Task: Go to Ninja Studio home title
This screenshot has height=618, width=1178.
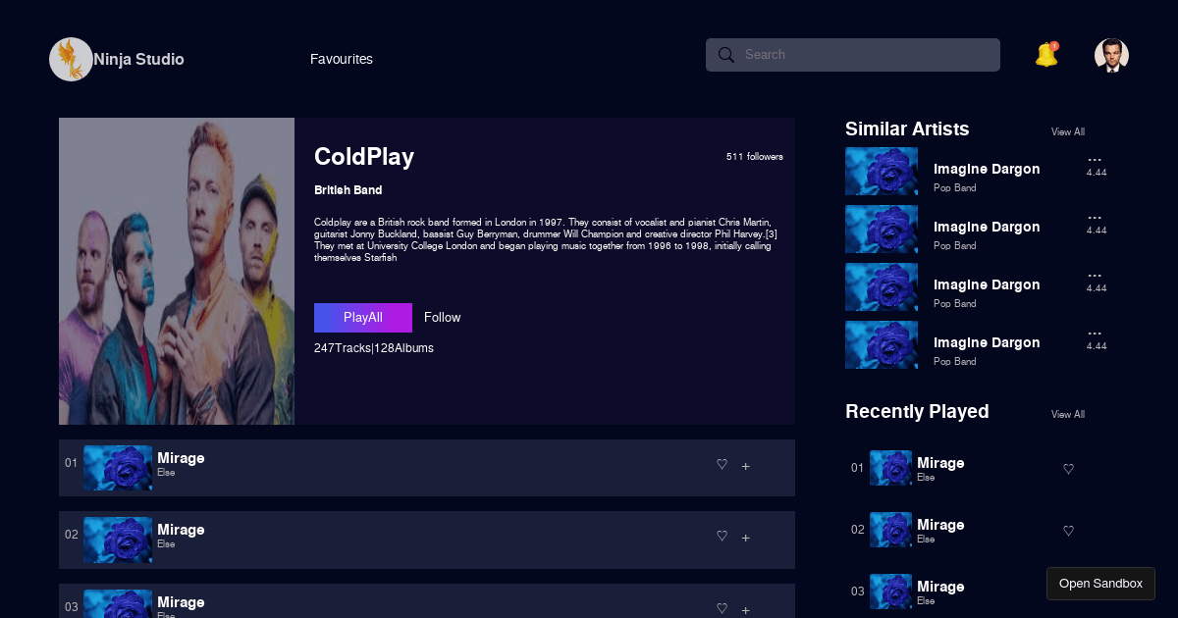Action: [x=138, y=59]
